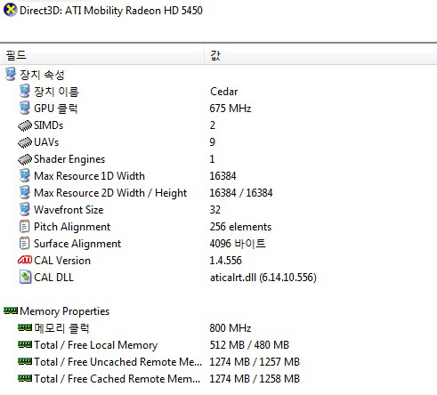Click the chip icon beside Shader Engines
Image resolution: width=437 pixels, height=395 pixels.
click(25, 159)
